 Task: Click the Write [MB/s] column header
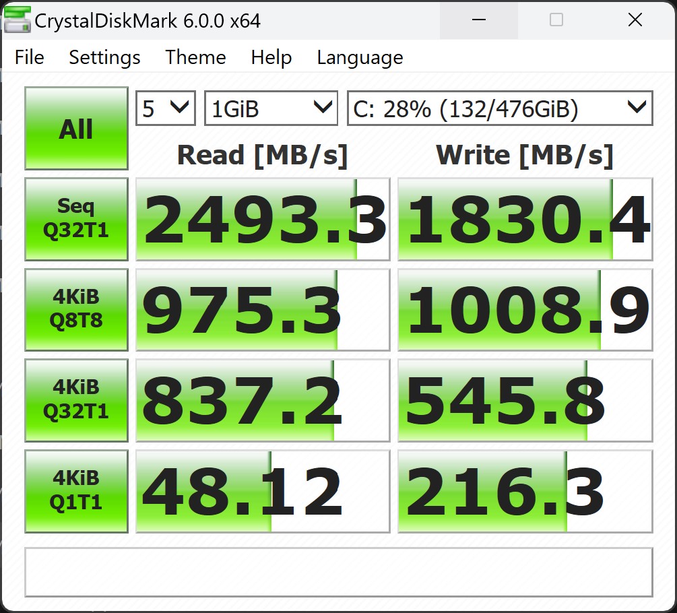(525, 156)
